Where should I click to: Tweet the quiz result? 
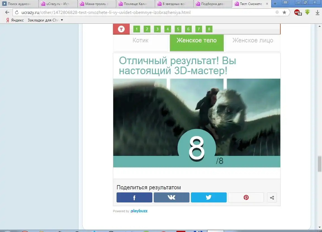click(x=209, y=197)
